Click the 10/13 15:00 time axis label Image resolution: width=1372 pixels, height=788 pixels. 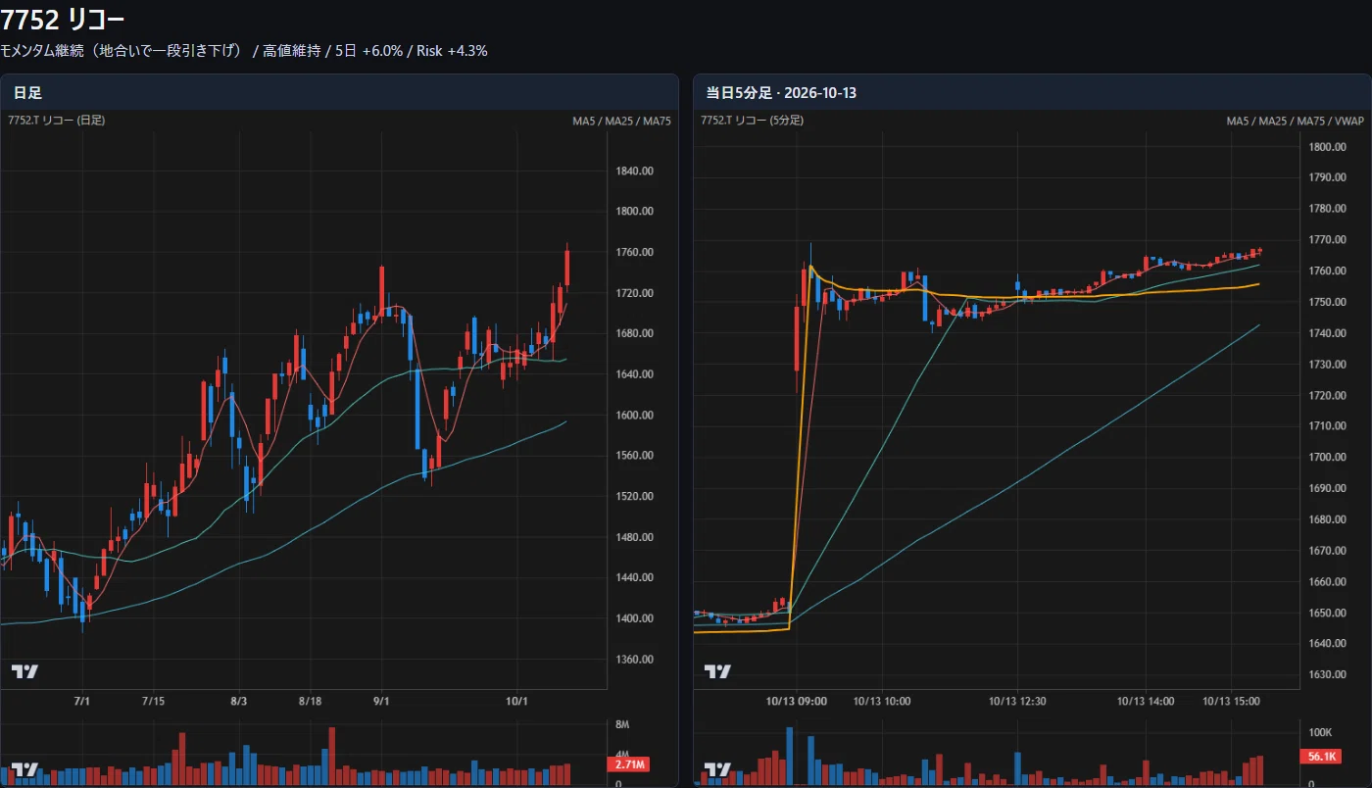pyautogui.click(x=1231, y=702)
